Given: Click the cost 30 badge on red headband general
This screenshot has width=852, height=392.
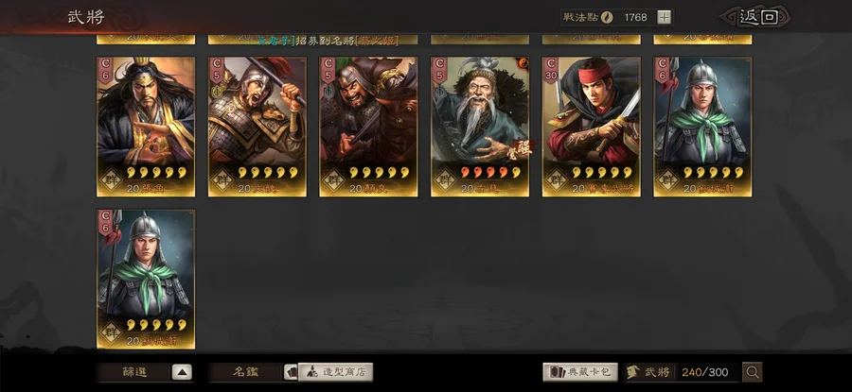Looking at the screenshot, I should 550,69.
